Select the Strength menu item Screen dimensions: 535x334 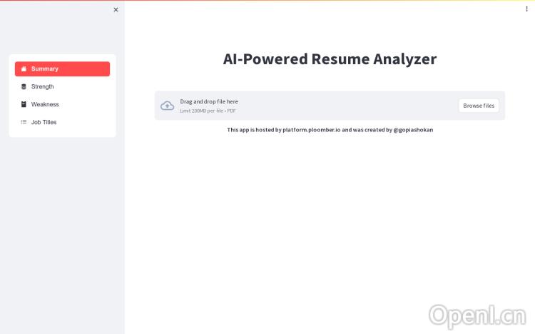coord(63,87)
